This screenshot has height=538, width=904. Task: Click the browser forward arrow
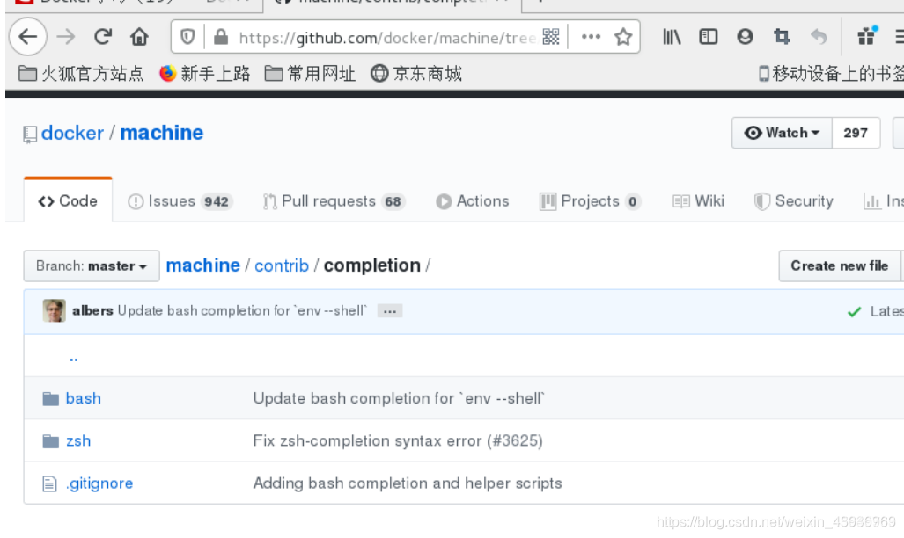pyautogui.click(x=66, y=37)
